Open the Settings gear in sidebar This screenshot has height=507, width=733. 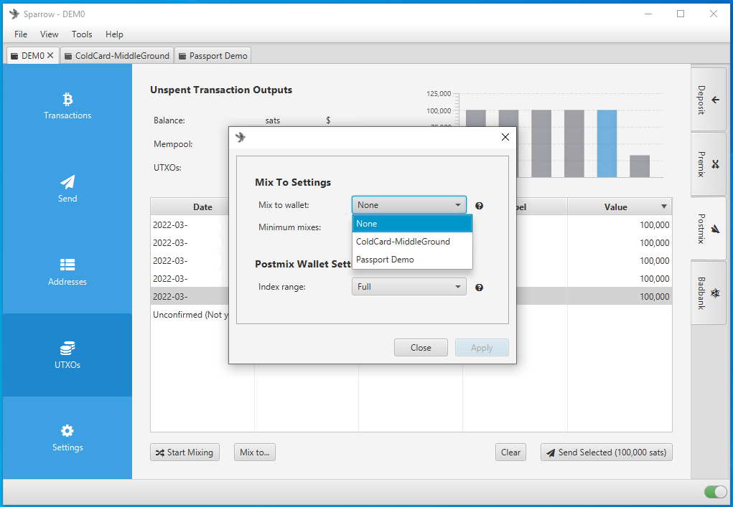pos(67,438)
